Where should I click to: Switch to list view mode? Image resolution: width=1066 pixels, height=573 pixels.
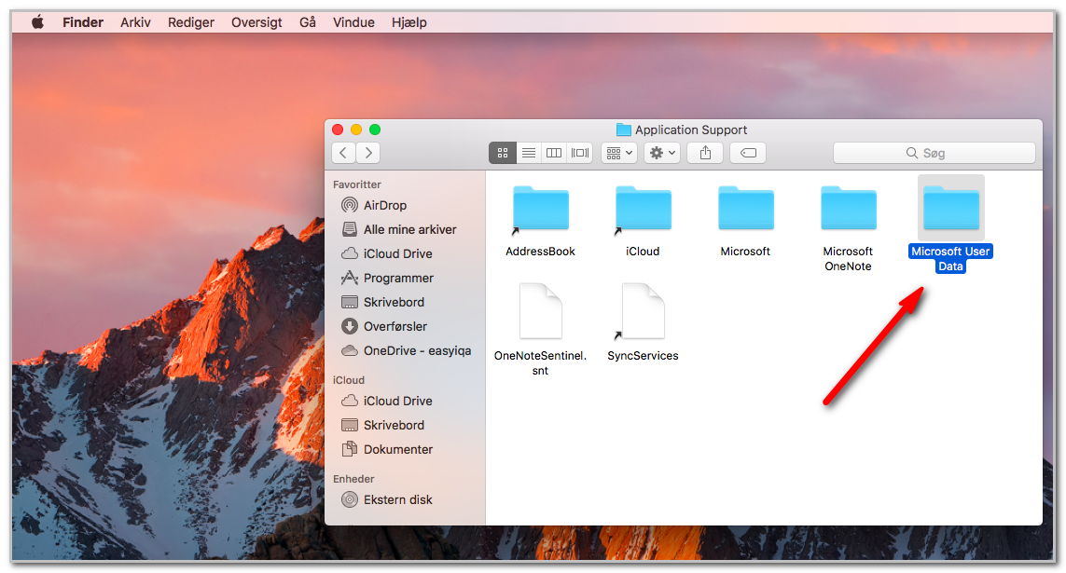point(528,153)
